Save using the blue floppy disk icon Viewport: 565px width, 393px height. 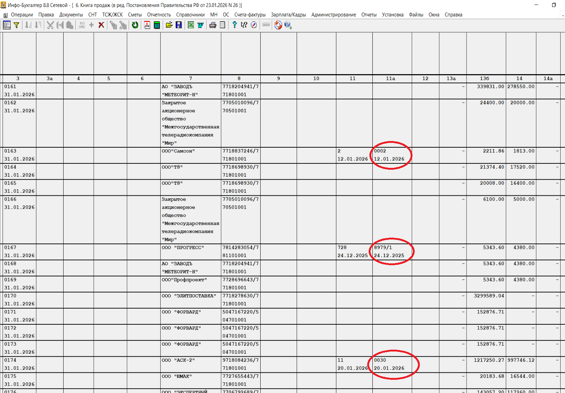(179, 25)
